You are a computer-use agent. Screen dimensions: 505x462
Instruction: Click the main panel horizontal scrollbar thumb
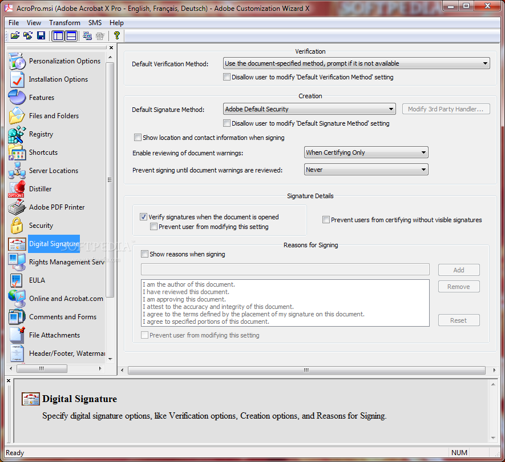coord(306,370)
